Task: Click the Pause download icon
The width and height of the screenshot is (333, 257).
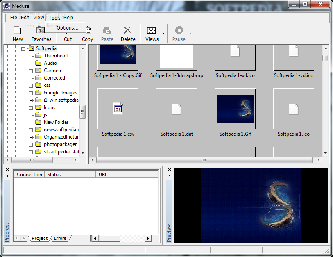Action: 179,30
